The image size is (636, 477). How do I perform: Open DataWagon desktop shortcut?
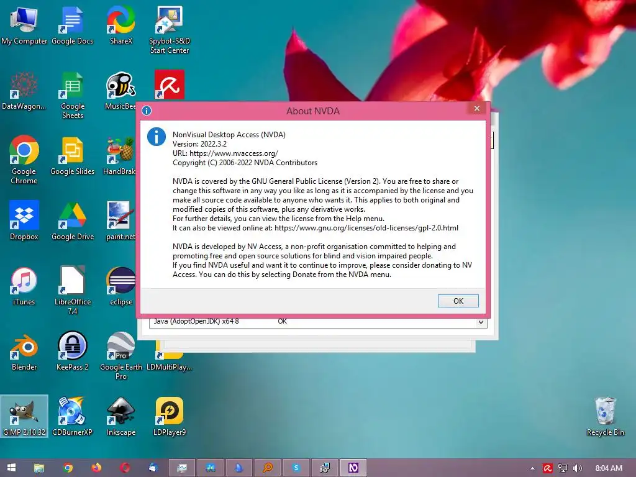[24, 91]
